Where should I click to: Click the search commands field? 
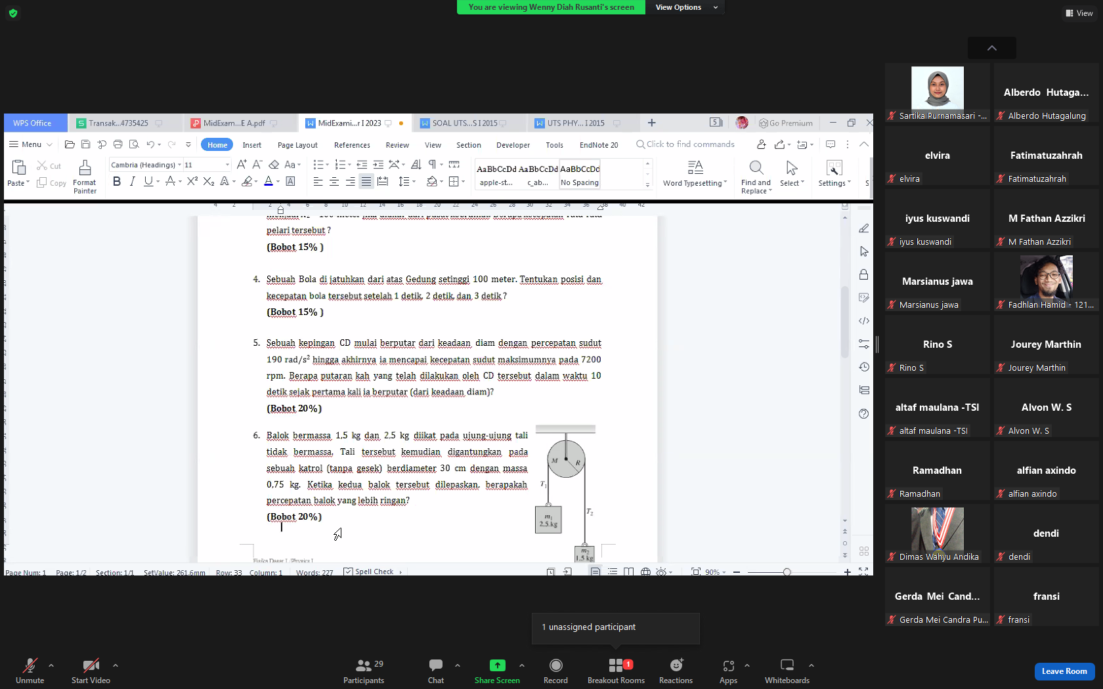[685, 144]
